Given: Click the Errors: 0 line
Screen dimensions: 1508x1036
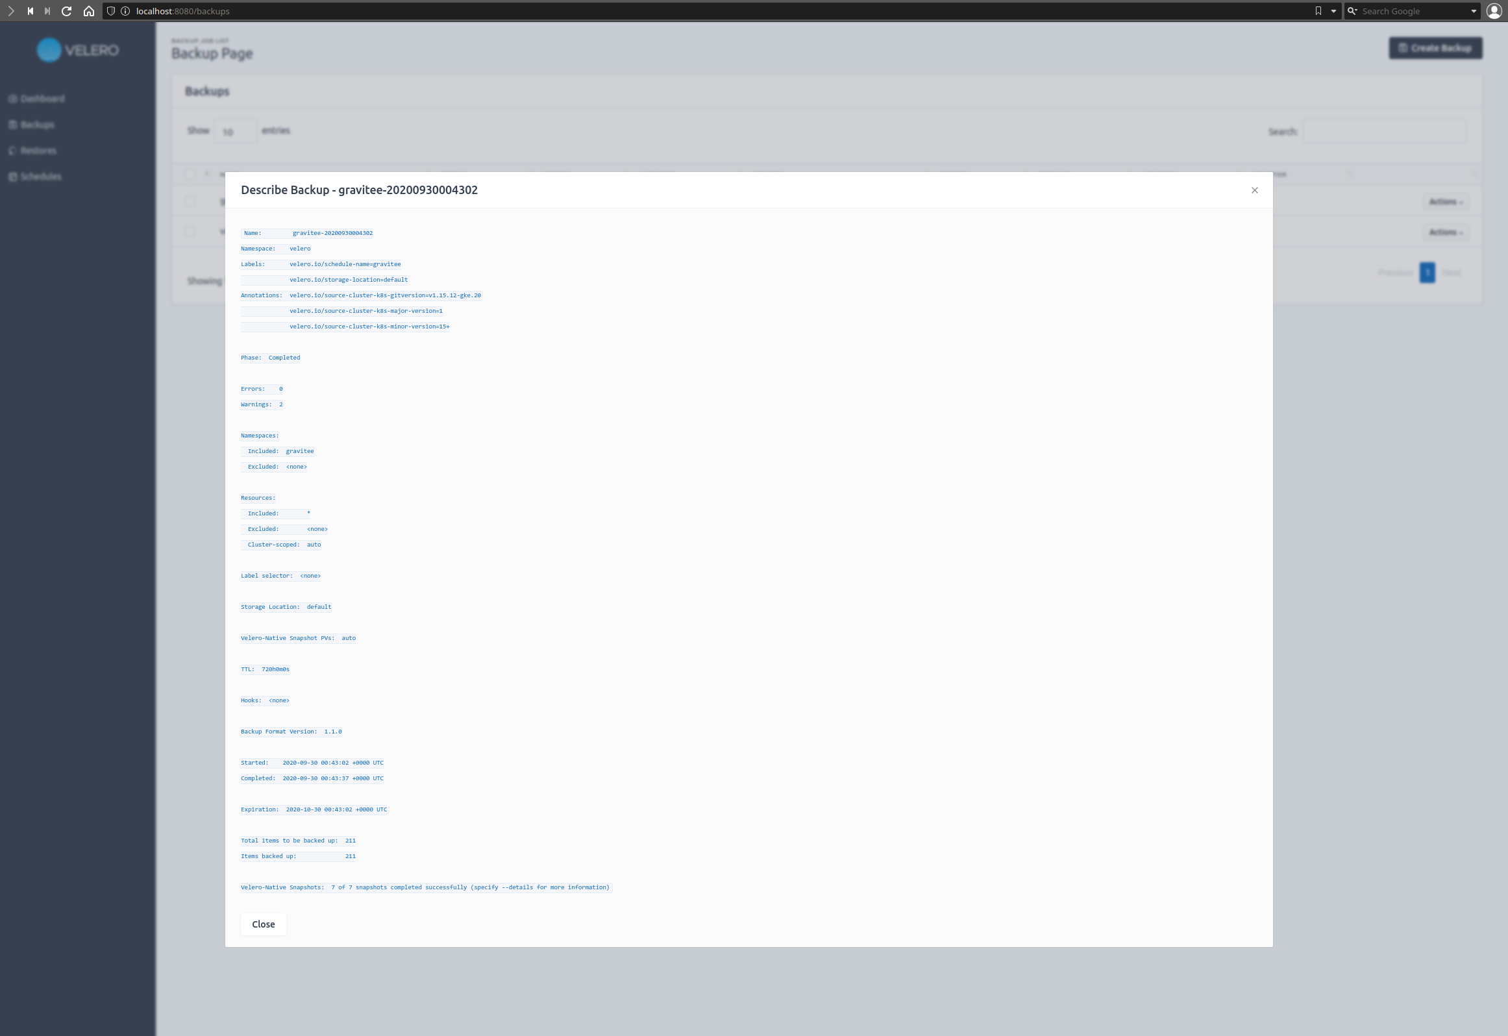Looking at the screenshot, I should tap(262, 389).
